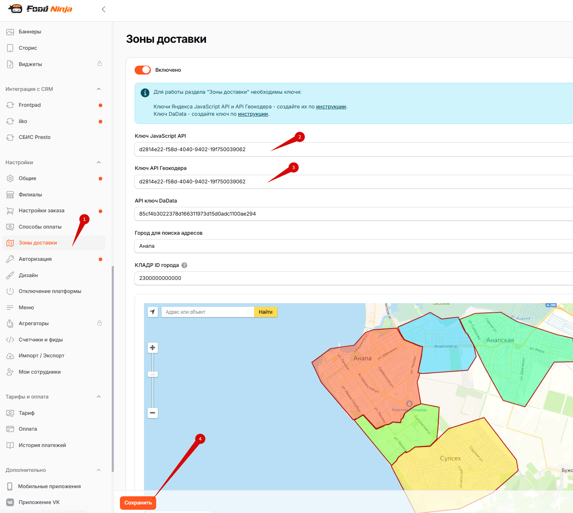The height and width of the screenshot is (513, 573).
Task: Click the lock icon next to Виджеты
Action: point(100,64)
